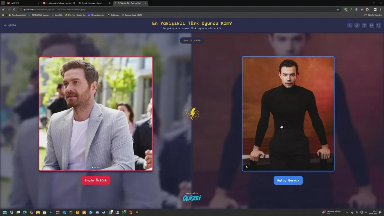Close the En Yakışıklı Türk Oyuncu tab
Image resolution: width=384 pixels, height=216 pixels.
[x=145, y=3]
